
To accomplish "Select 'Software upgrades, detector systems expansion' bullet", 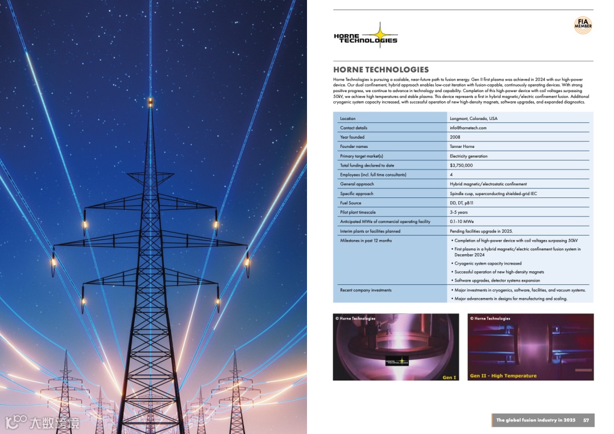I will (x=496, y=280).
